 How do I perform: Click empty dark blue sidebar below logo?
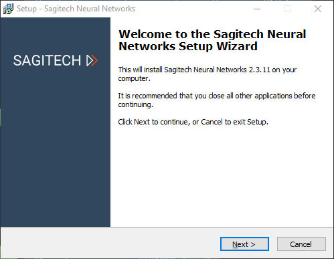(x=56, y=147)
